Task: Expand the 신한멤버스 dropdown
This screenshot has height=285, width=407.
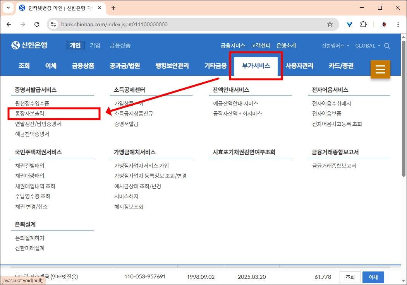Action: 334,45
